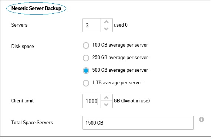This screenshot has width=213, height=139.
Task: Click the Nexetic Server Backup heading
Action: click(36, 8)
